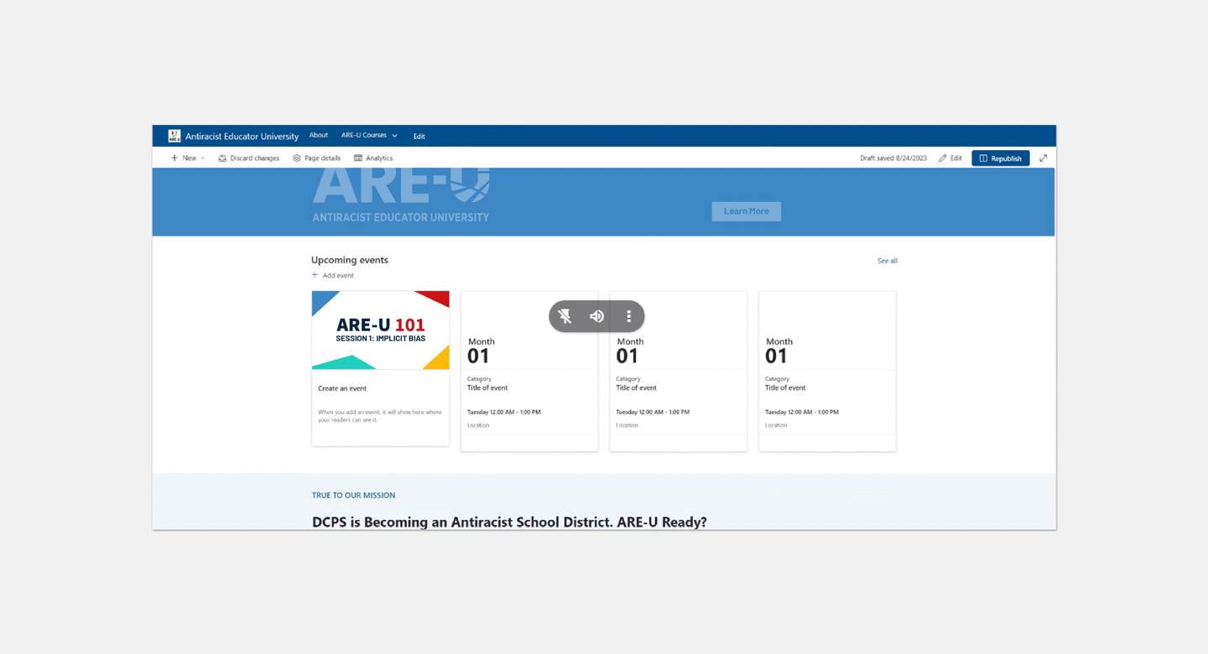The height and width of the screenshot is (654, 1208).
Task: Click the expand to full-screen arrow icon
Action: [1044, 158]
